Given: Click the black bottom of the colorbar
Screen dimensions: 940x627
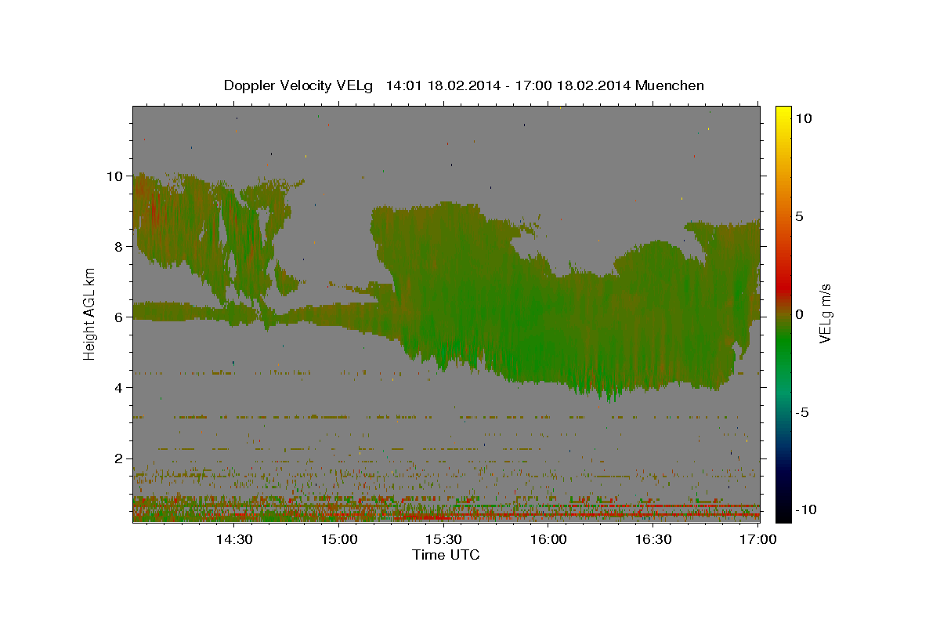Looking at the screenshot, I should (783, 516).
